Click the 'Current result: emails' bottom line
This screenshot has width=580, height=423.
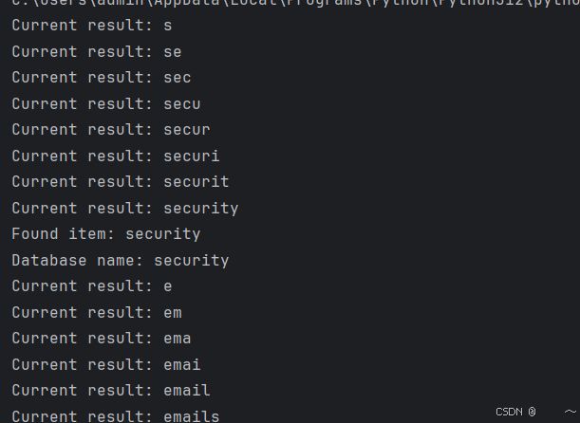pos(116,416)
